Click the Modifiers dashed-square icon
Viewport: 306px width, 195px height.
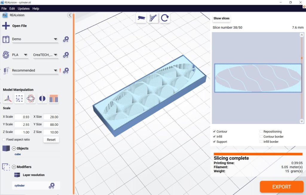pyautogui.click(x=6, y=167)
